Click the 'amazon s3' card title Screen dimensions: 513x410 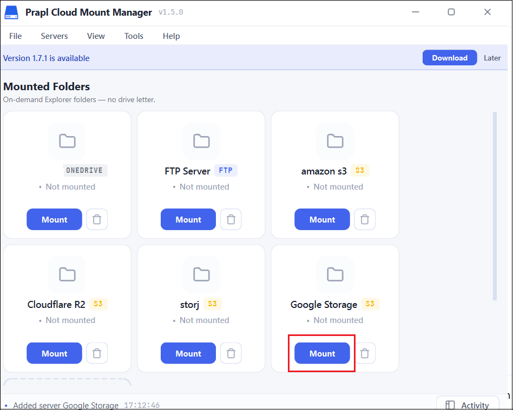[x=324, y=171]
